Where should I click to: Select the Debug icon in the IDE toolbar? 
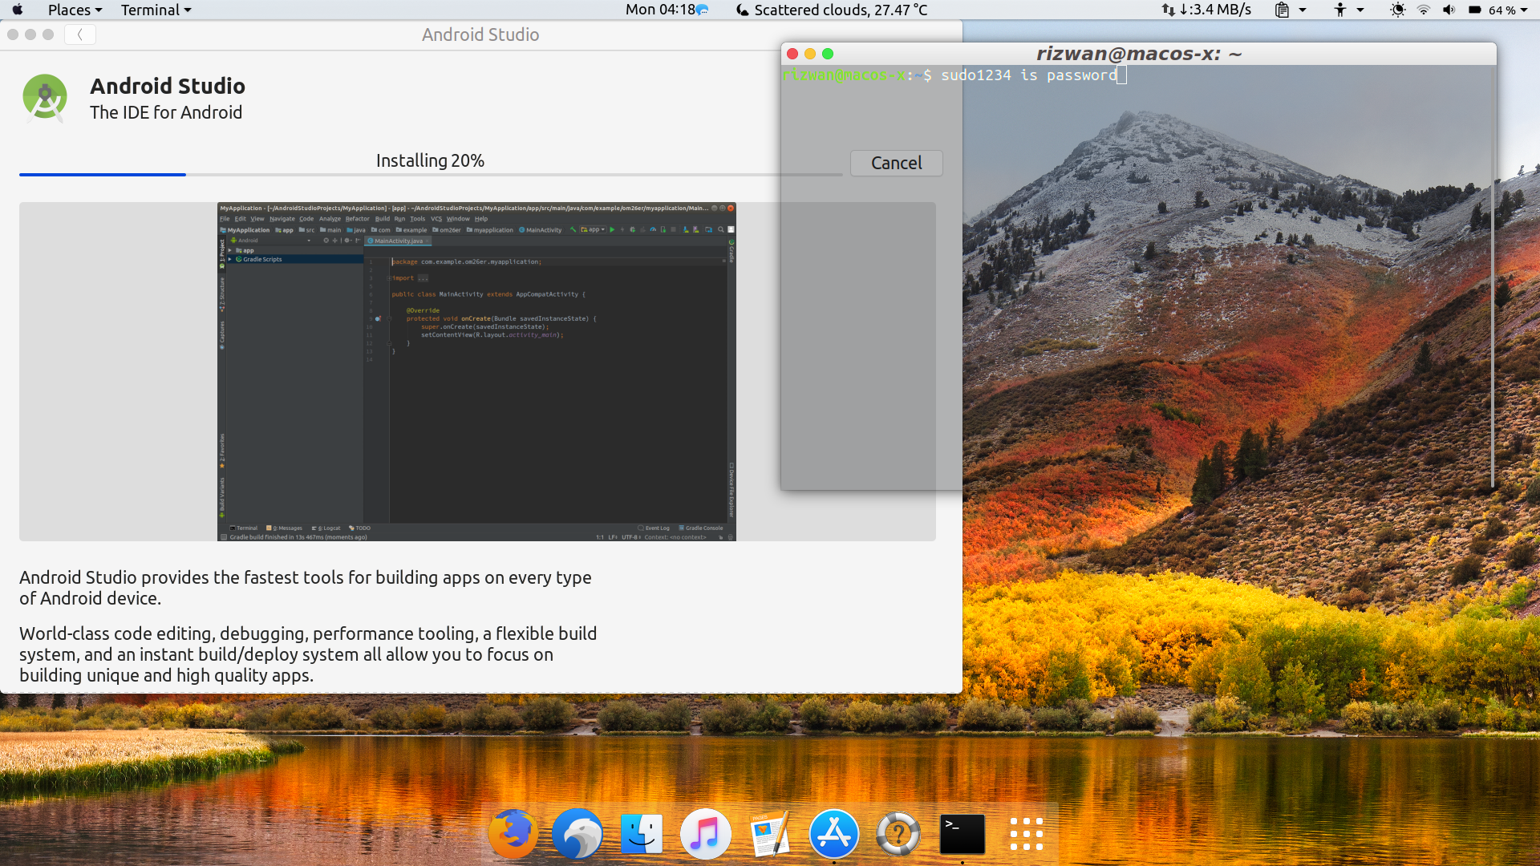[633, 230]
